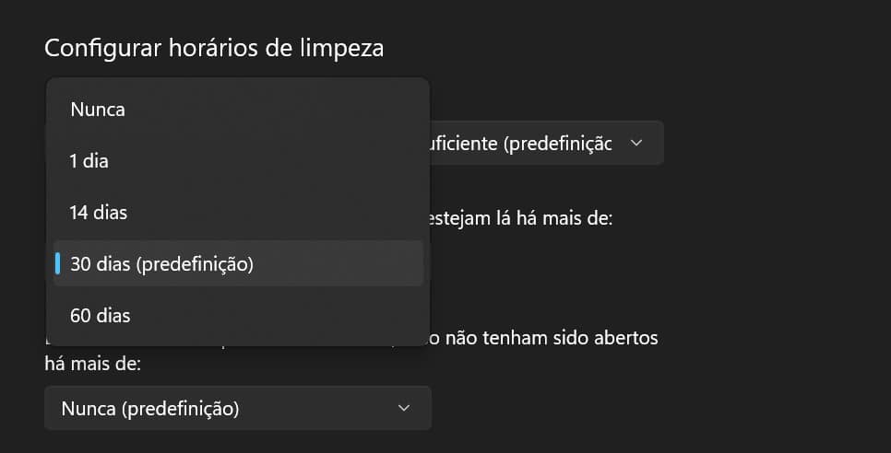Click chevron arrow on the "suficiente" dropdown
This screenshot has height=453, width=891.
pos(636,143)
